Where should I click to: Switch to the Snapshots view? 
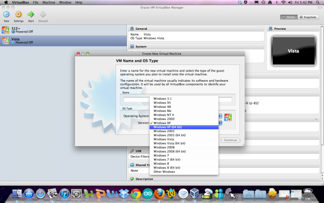(308, 17)
